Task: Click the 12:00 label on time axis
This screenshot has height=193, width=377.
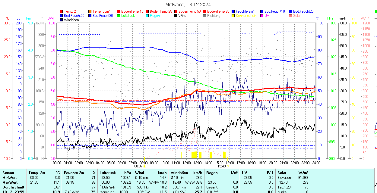Action: (x=186, y=163)
